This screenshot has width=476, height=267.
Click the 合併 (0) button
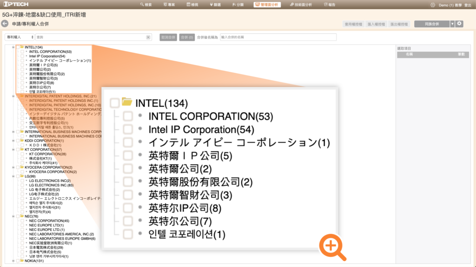pos(187,37)
